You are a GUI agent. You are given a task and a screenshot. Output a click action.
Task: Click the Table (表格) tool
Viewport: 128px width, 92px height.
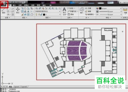point(71,15)
